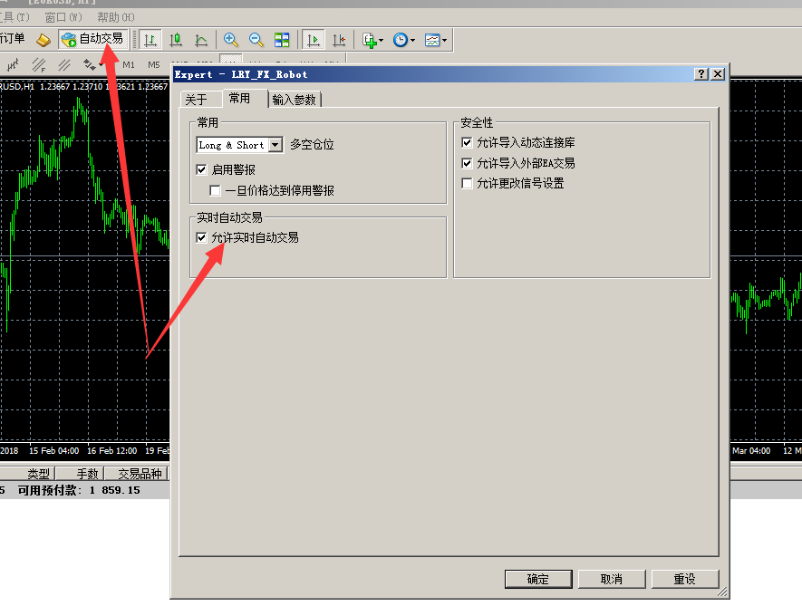Open the templates dropdown arrow
Image resolution: width=802 pixels, height=606 pixels.
tap(444, 40)
